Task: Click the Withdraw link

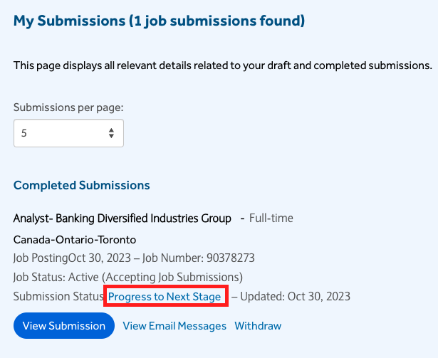Action: [258, 326]
